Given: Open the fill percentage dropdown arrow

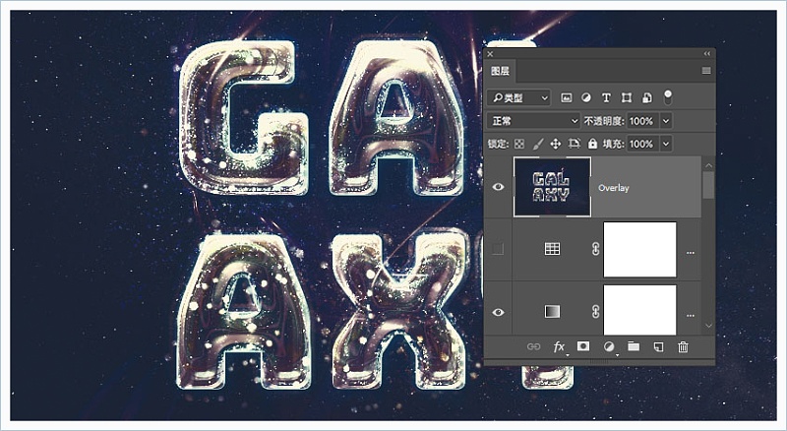Looking at the screenshot, I should (666, 144).
